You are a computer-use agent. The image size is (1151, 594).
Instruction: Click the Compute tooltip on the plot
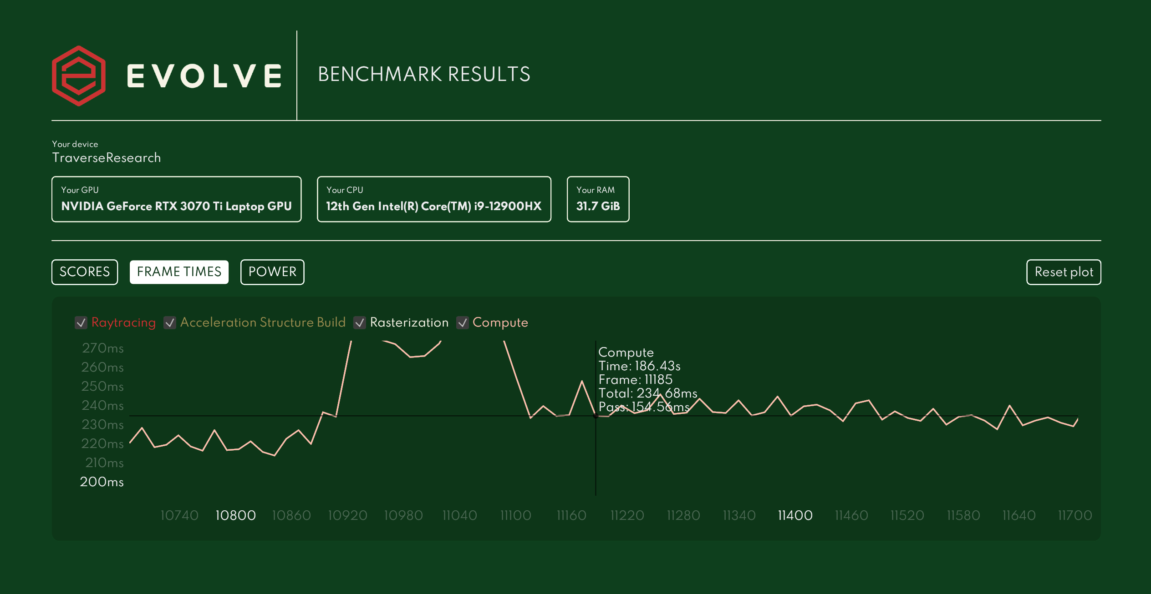[647, 379]
